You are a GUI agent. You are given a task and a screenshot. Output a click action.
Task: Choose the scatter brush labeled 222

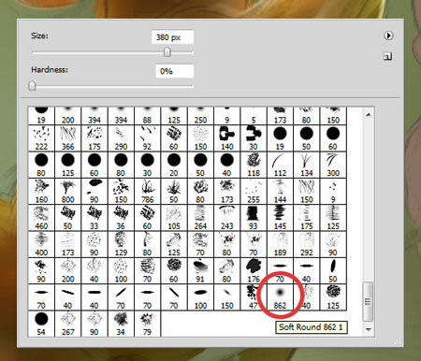click(x=41, y=138)
